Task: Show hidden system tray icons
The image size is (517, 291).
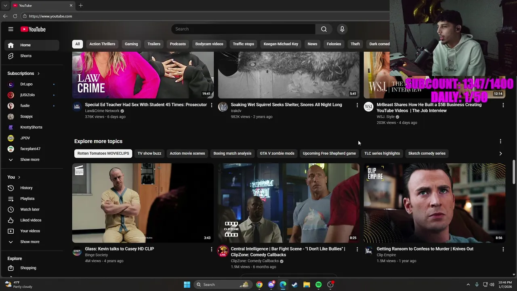Action: (x=468, y=285)
